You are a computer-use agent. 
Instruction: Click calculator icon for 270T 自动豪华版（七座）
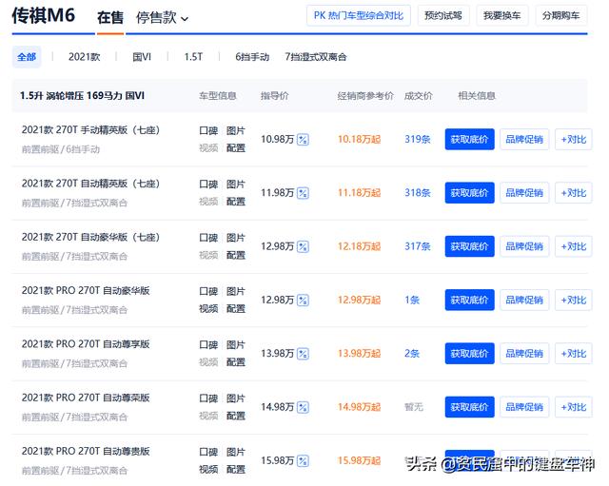click(x=303, y=246)
